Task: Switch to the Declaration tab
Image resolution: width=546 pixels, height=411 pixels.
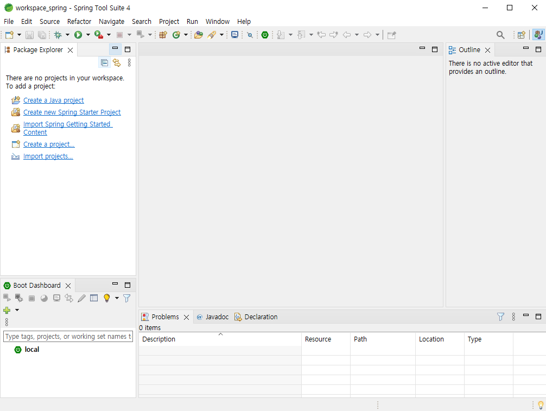Action: point(256,317)
